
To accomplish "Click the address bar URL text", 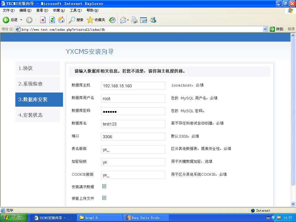I will coord(63,29).
